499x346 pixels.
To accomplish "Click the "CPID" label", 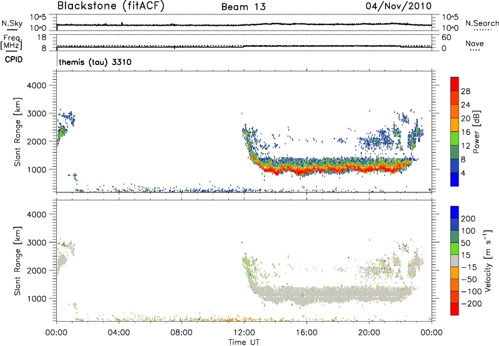I will (x=14, y=59).
